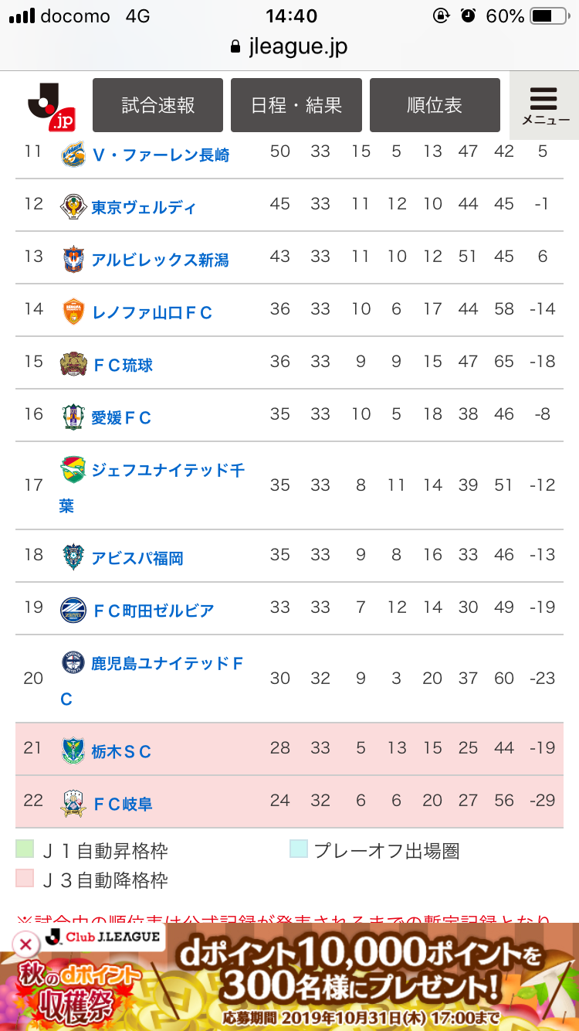579x1031 pixels.
Task: Tap the アルビレックス新潟 club crest
Action: point(73,259)
